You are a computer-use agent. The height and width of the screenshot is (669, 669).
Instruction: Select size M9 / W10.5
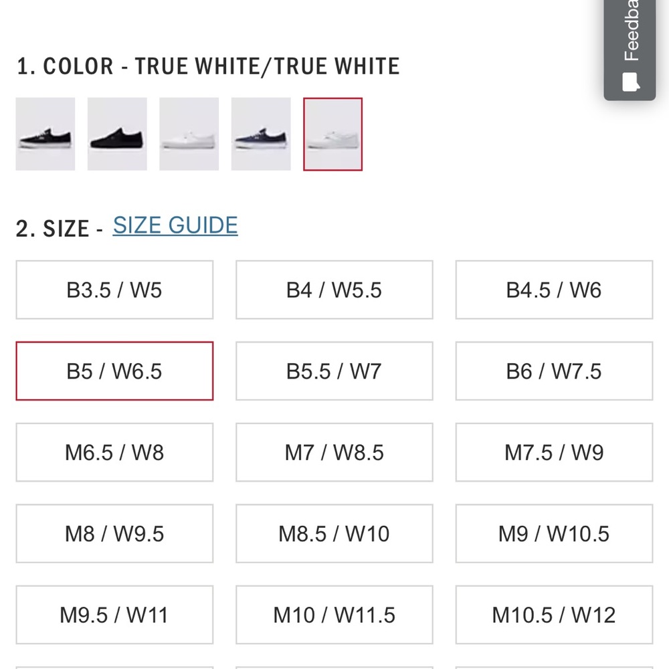[554, 533]
